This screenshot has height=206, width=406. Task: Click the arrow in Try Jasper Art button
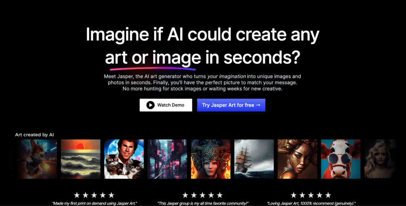(258, 105)
